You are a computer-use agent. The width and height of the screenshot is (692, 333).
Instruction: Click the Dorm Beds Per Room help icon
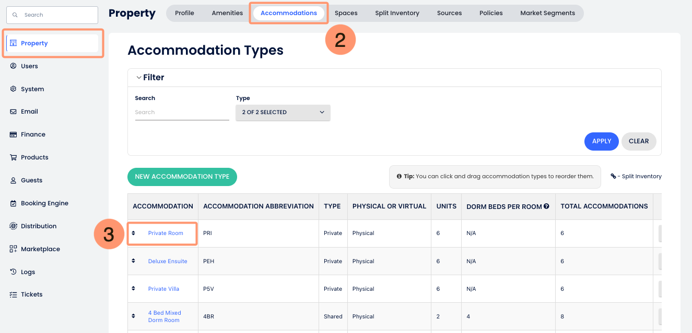pos(546,206)
